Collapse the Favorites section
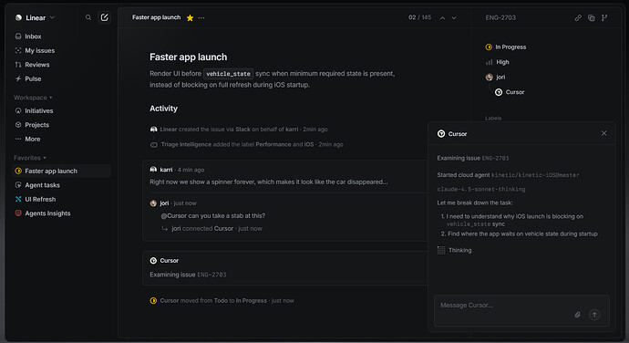629x343 pixels. click(30, 158)
